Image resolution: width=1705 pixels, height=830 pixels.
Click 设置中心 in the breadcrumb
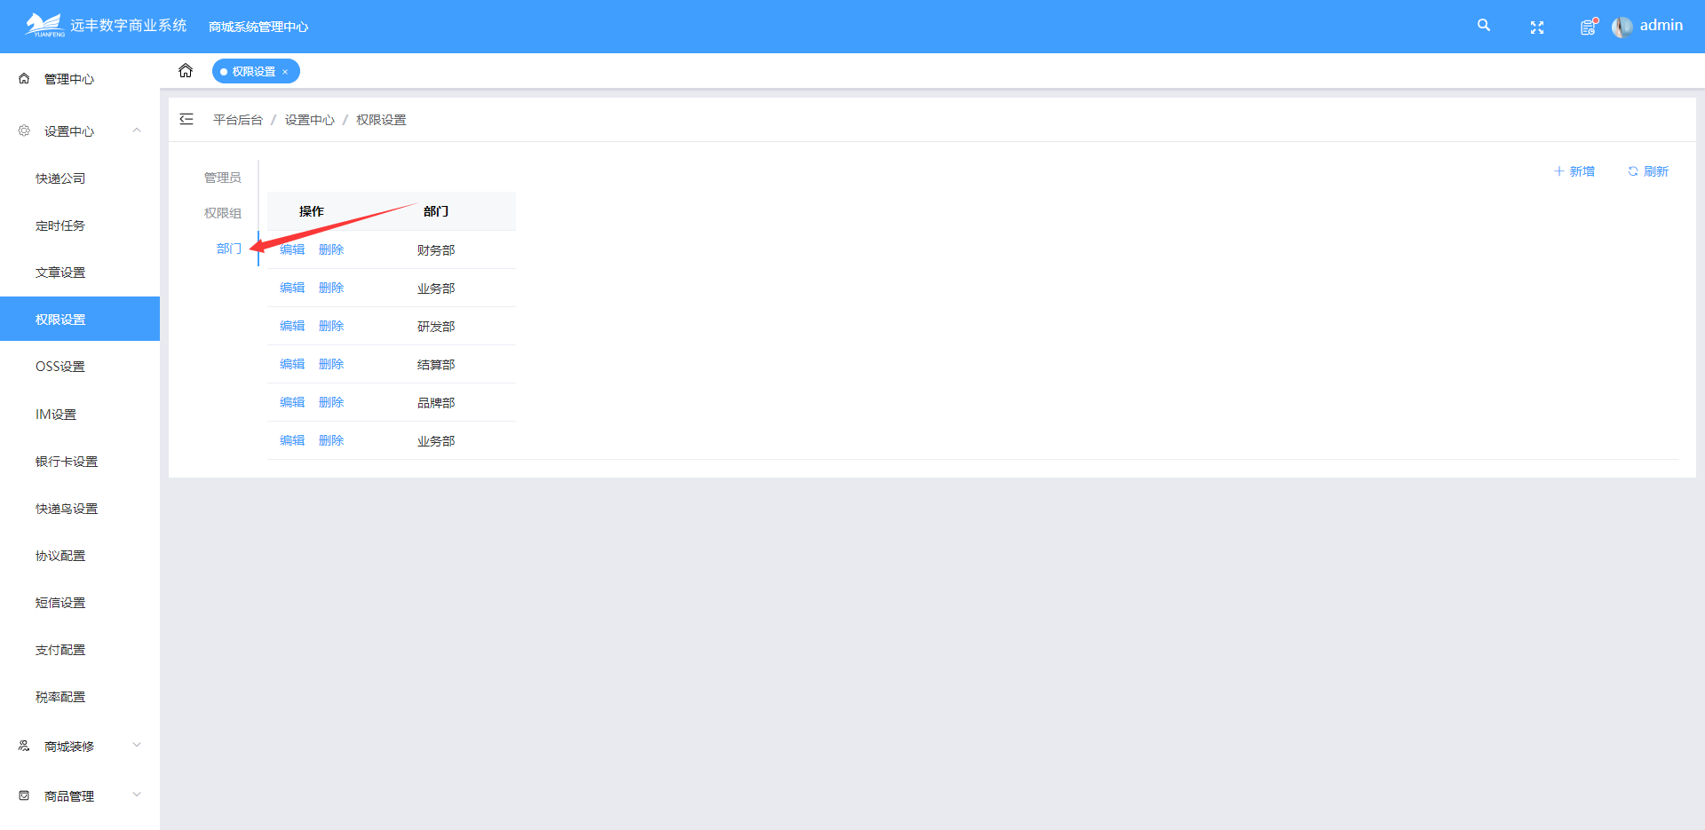click(x=310, y=120)
